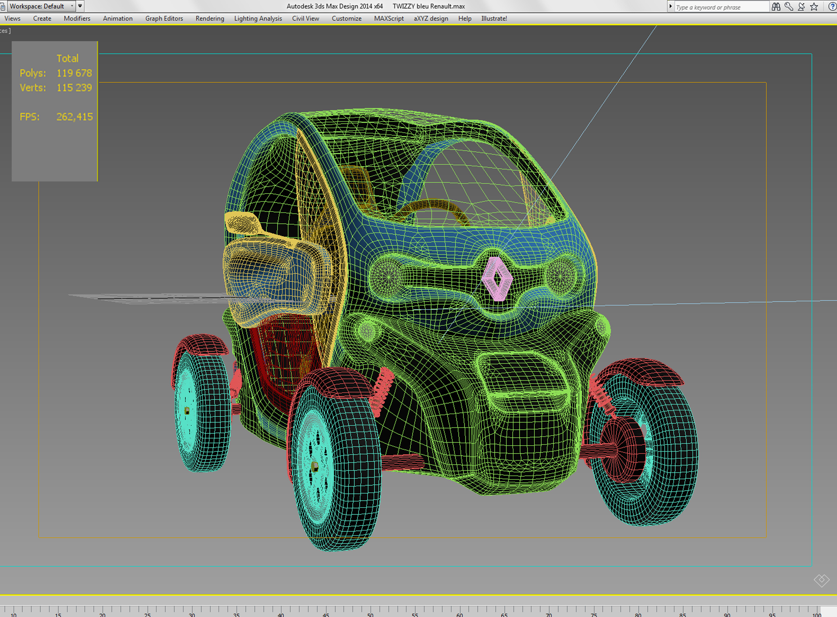Screen dimensions: 837x617
Task: Open the MAXScript menu
Action: pos(389,18)
